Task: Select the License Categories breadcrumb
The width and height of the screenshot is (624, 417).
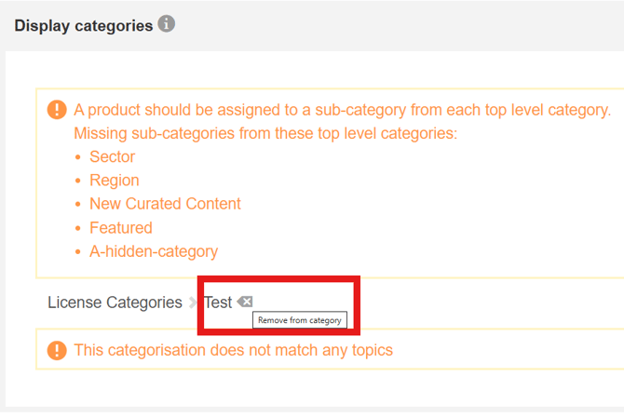Action: point(115,303)
